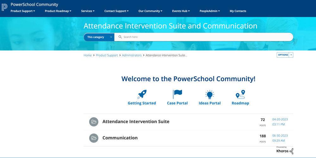Go to Home breadcrumb link
316x158 pixels.
tap(88, 55)
